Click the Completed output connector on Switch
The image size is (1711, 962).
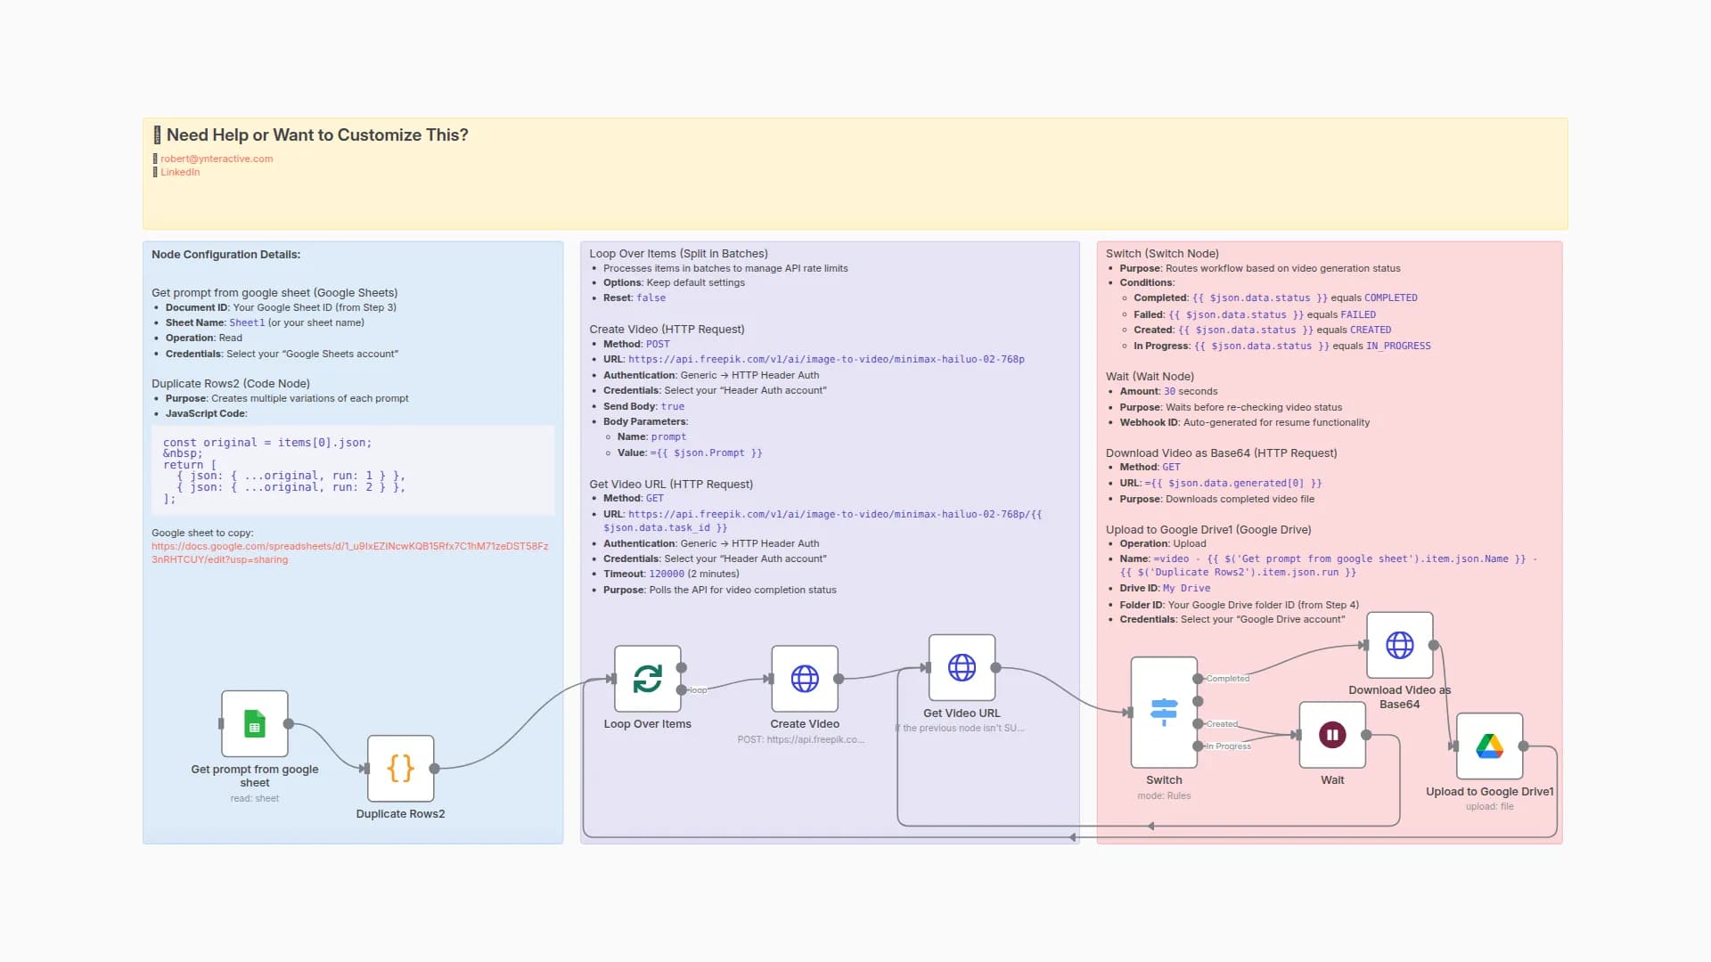coord(1198,679)
